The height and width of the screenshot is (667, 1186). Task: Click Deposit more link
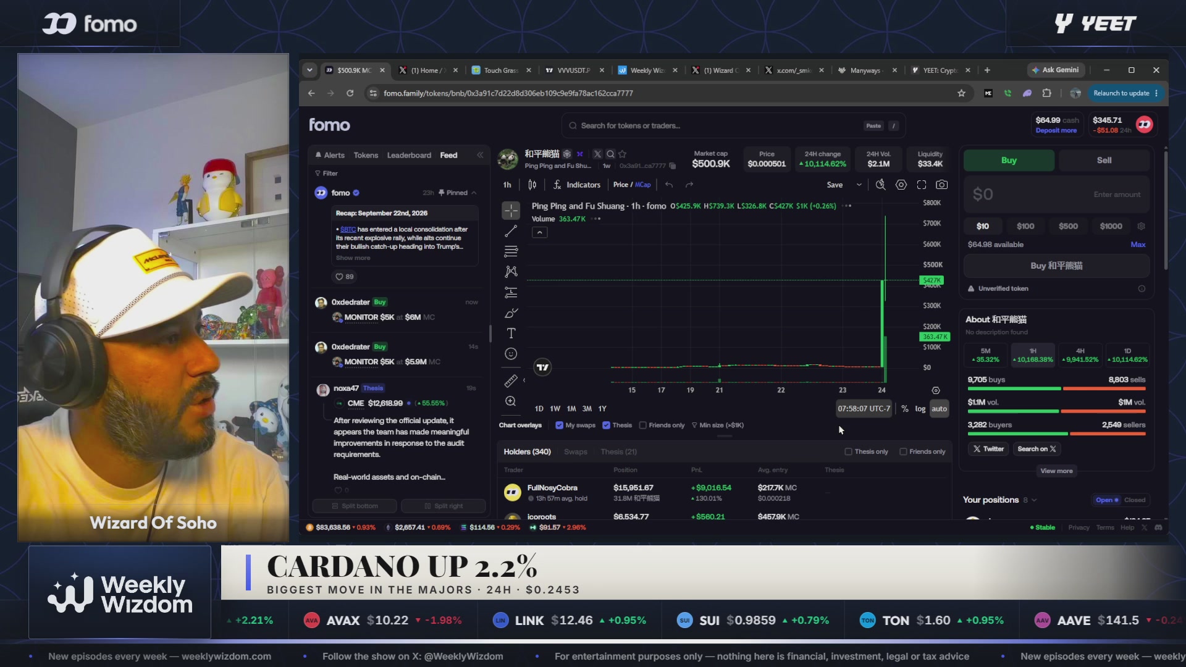point(1056,130)
